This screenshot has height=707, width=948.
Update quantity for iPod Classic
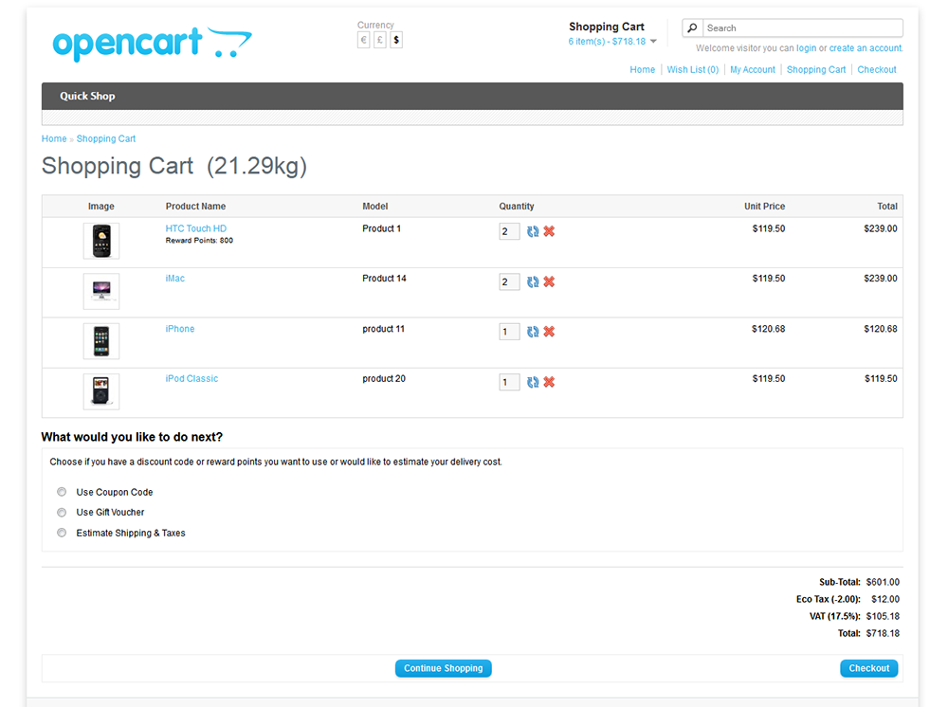point(533,382)
